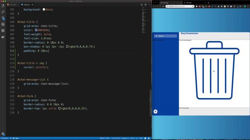Click the Port: 5500 status bar item
Screen dimensions: 250x140
pos(105,138)
